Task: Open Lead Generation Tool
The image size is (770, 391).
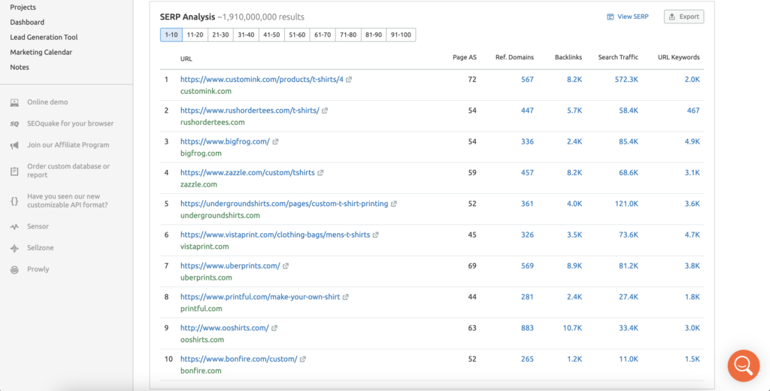Action: coord(44,38)
